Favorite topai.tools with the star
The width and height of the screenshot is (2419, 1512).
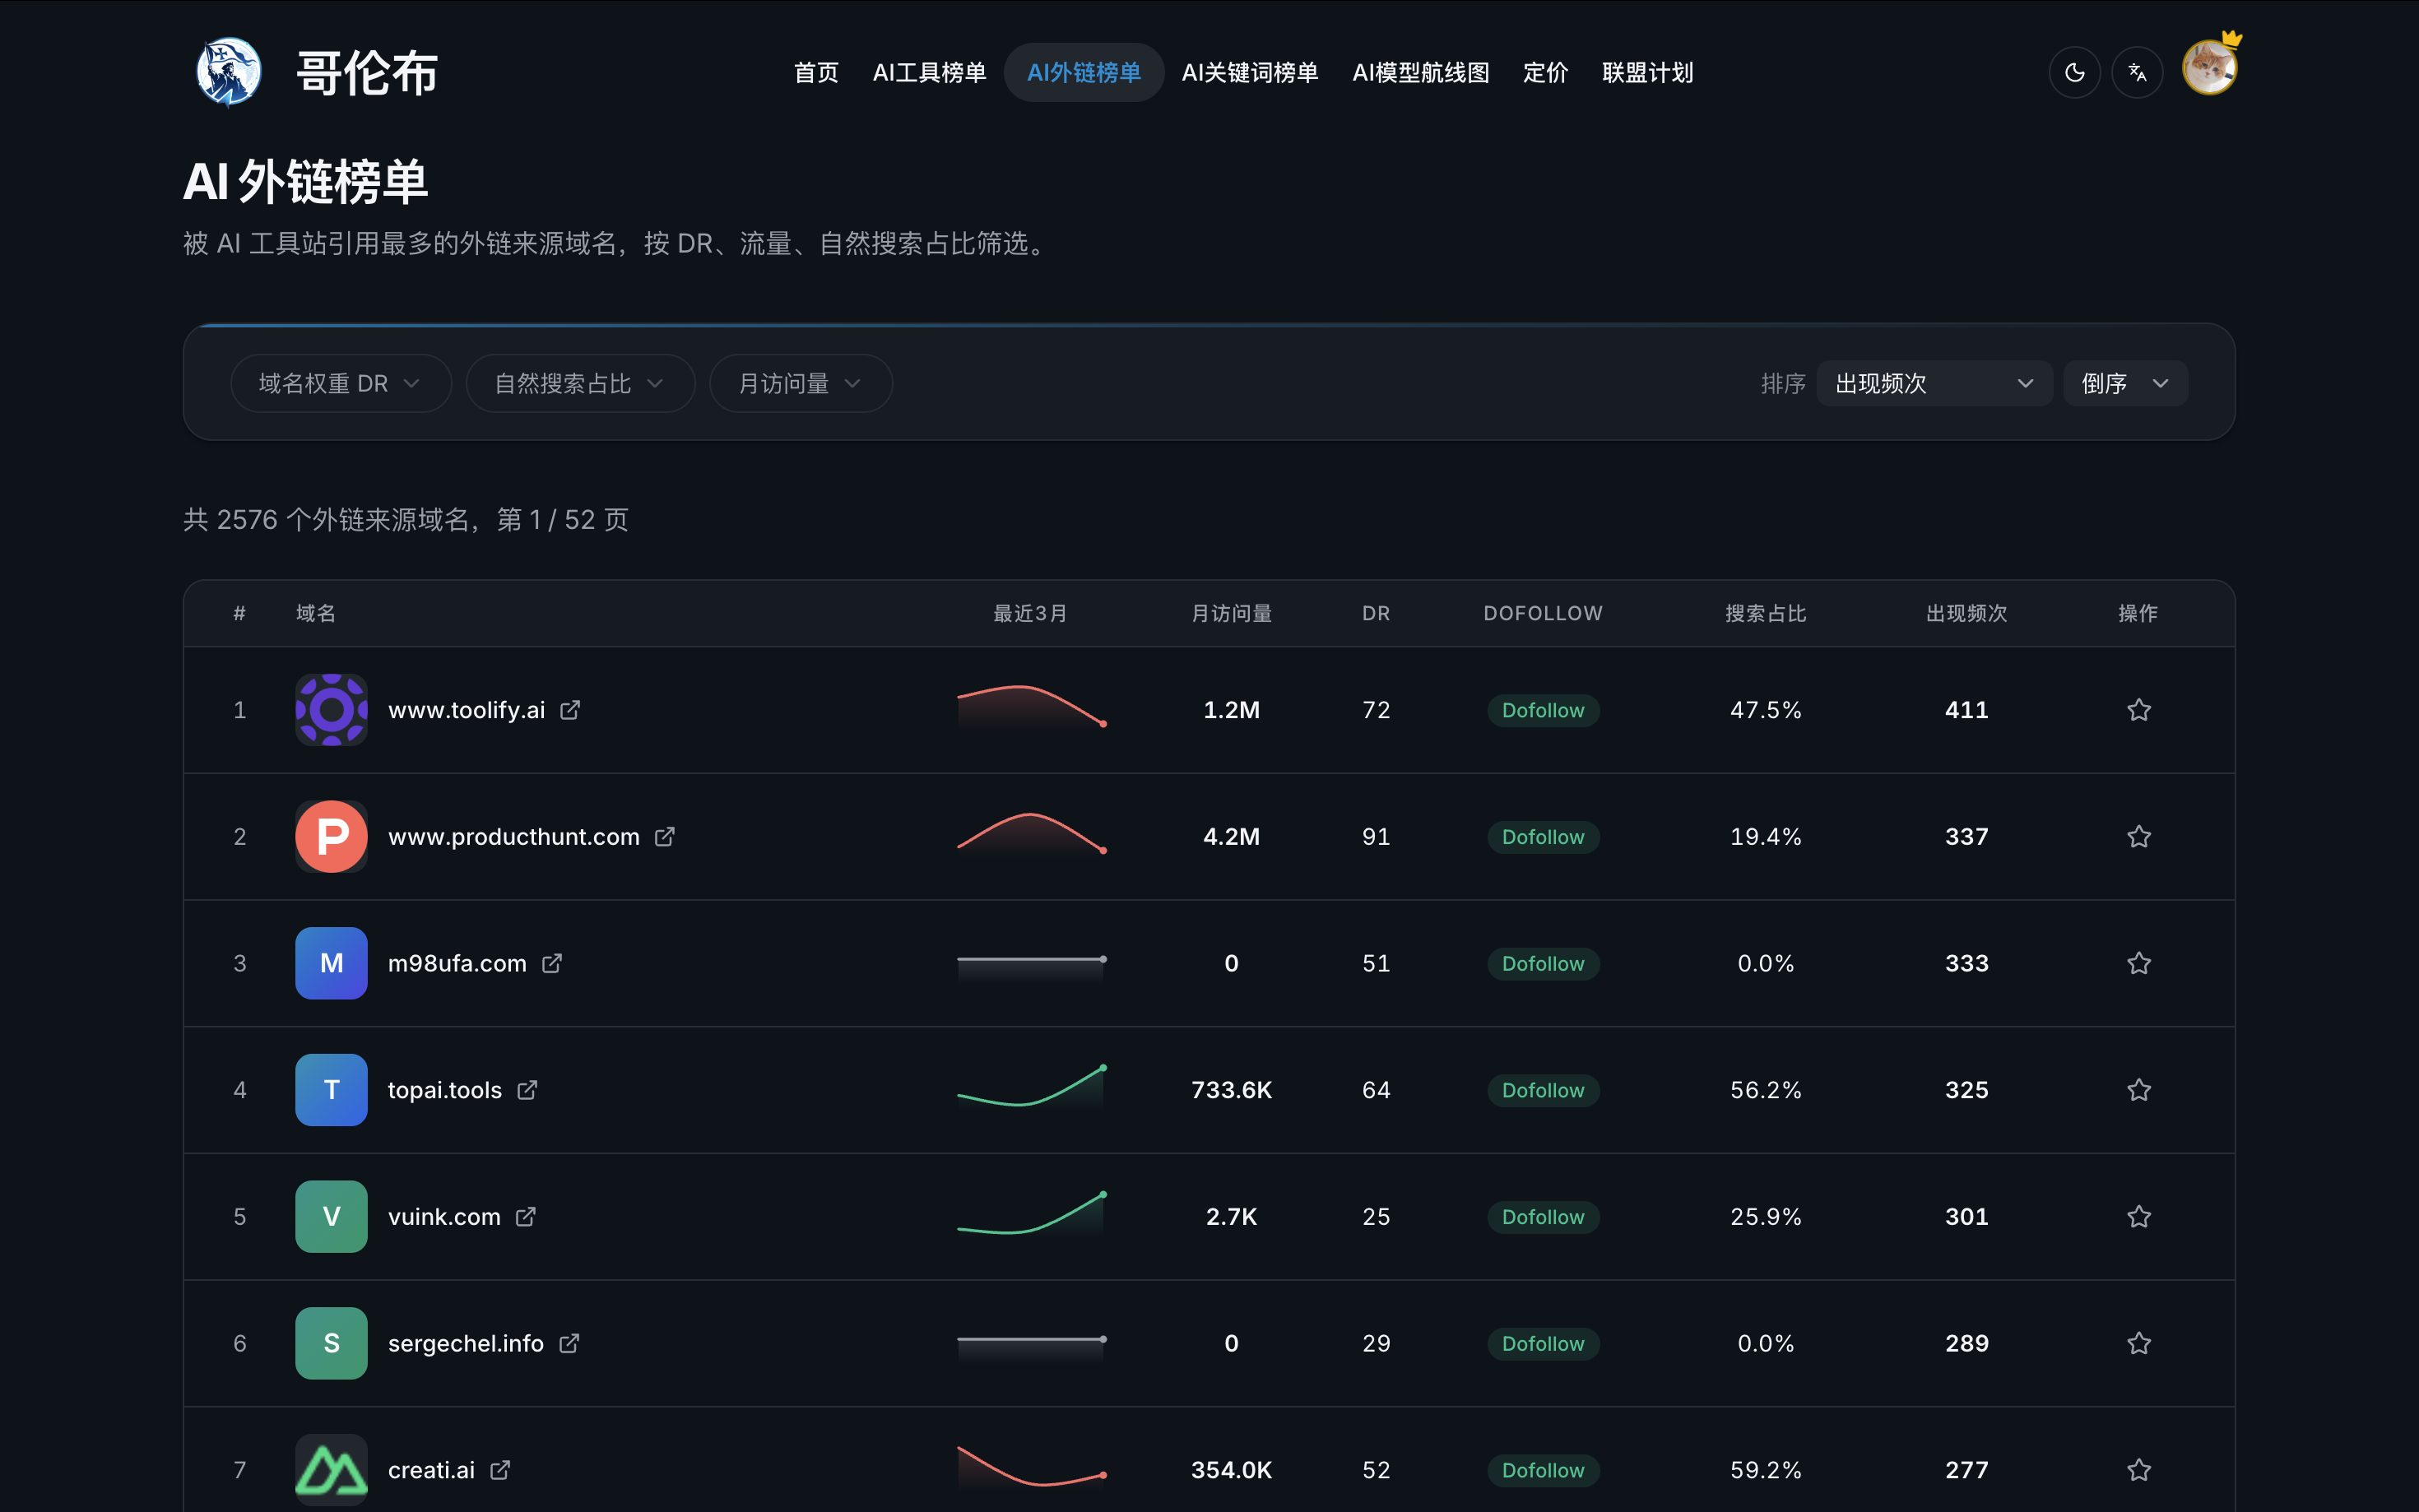[2139, 1090]
